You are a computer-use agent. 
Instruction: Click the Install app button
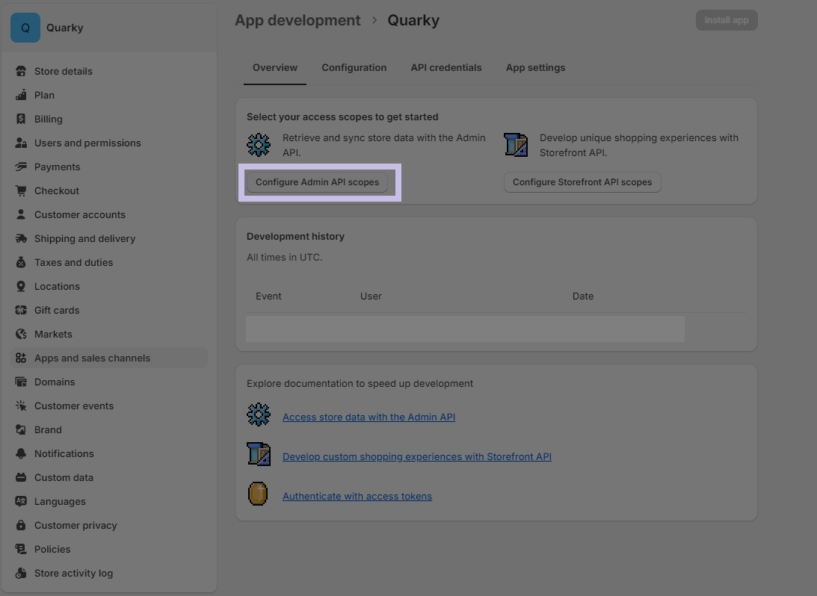726,20
